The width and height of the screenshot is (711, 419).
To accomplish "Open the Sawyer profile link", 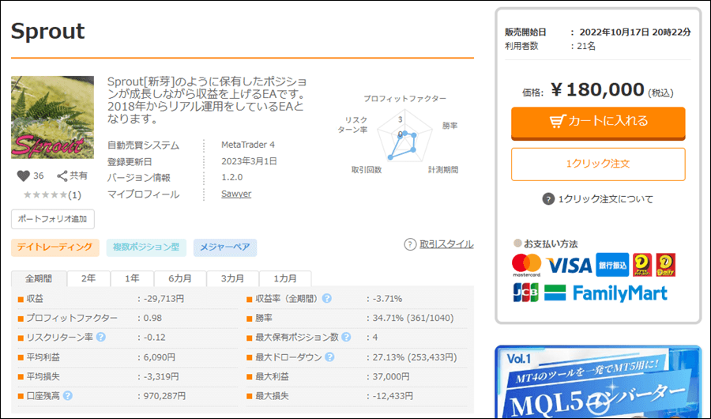I will pyautogui.click(x=235, y=194).
